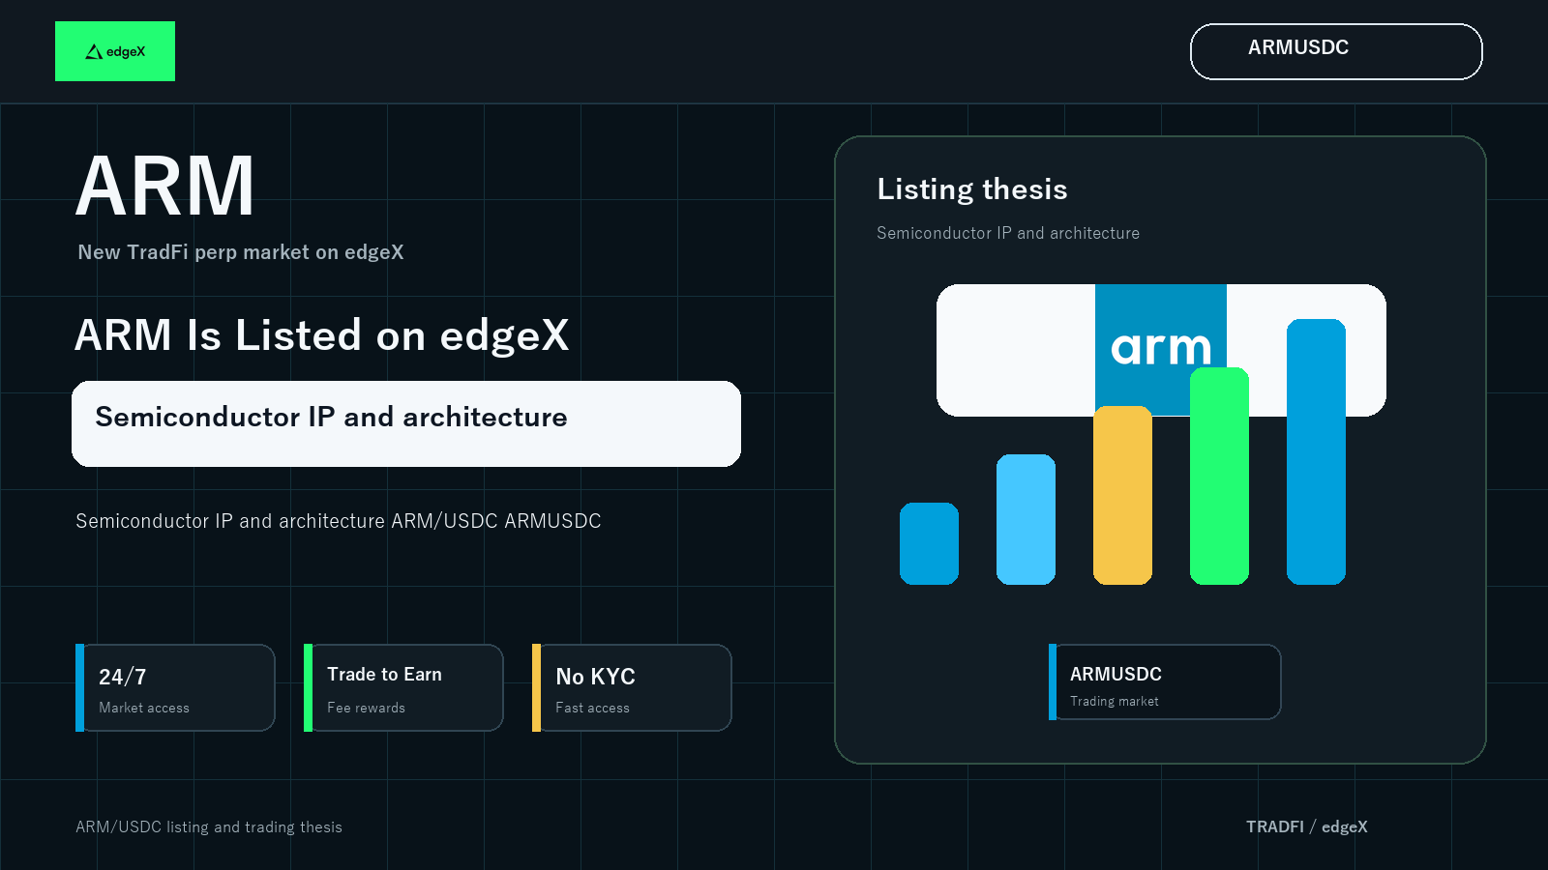The image size is (1548, 870).
Task: Select the large ARM title
Action: click(165, 186)
